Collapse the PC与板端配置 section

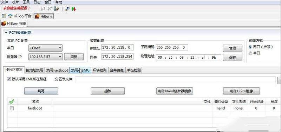pyautogui.click(x=6, y=33)
